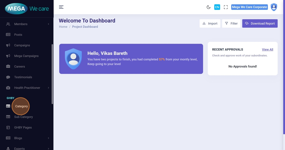
Task: Open Posts from the sidebar
Action: 18,35
